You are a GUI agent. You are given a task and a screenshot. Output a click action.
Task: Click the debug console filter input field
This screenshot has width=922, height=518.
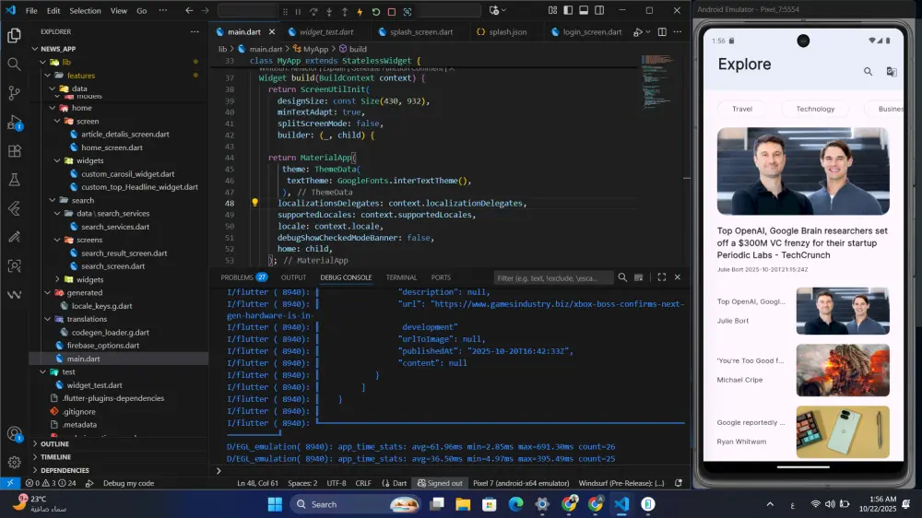(553, 277)
